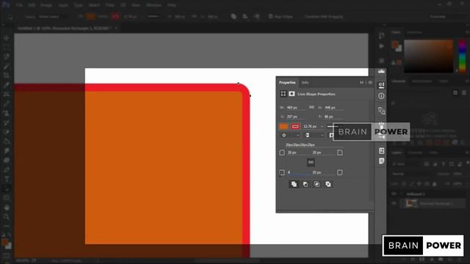Close the Untitled-1 document tab
Screen dimensions: 470x264
(x=116, y=28)
